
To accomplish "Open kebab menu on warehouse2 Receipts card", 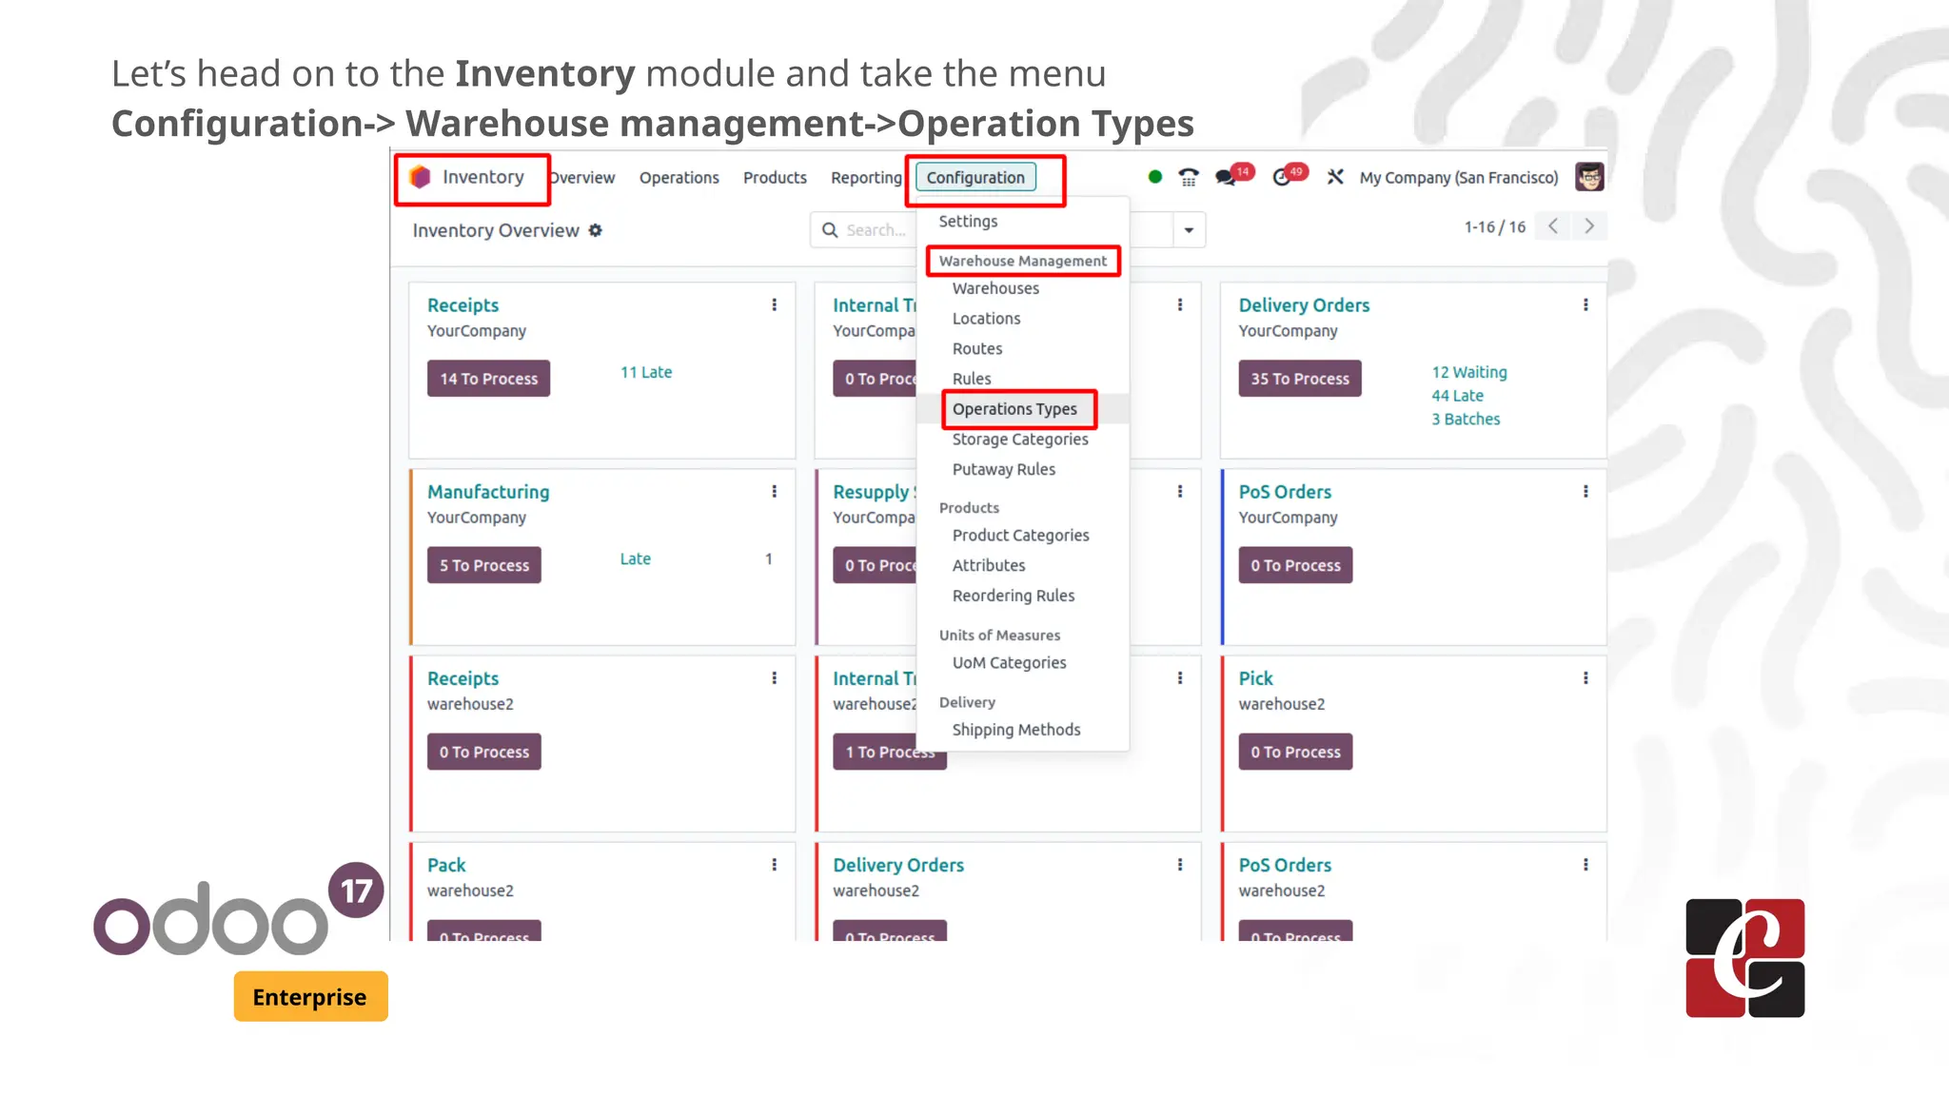I will (775, 677).
